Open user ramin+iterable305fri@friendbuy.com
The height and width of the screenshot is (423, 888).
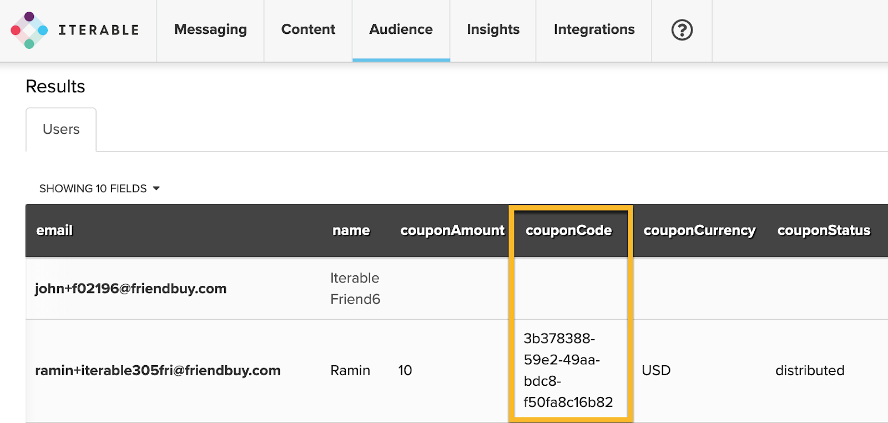[158, 370]
